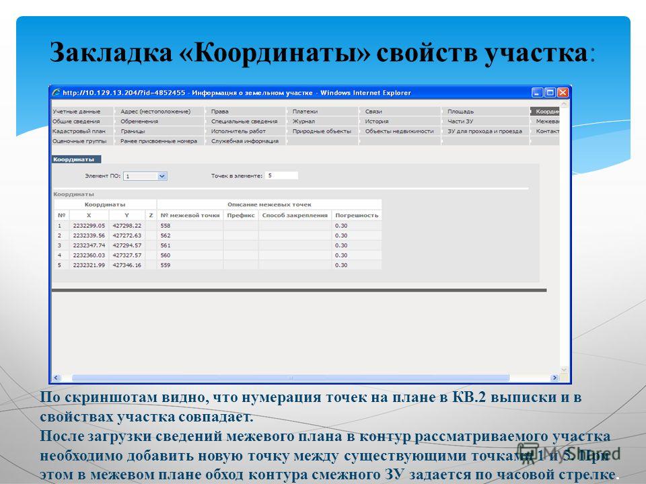Select X value 2232321.99
646x484 pixels.
click(x=89, y=266)
